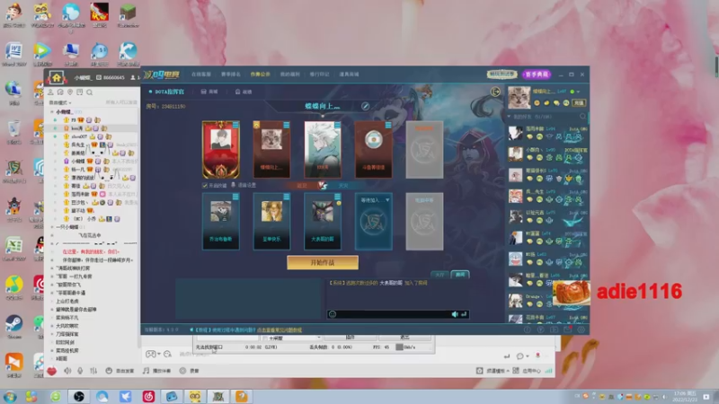Switch to the 大厅 chat tab

click(439, 275)
